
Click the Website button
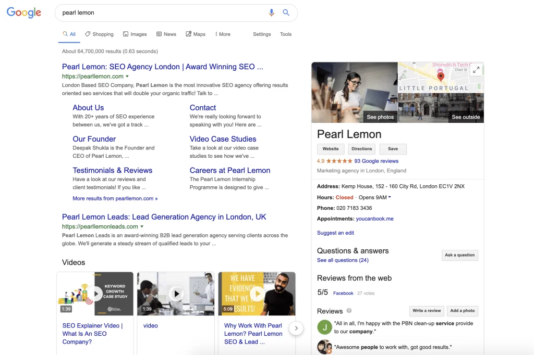coord(331,149)
